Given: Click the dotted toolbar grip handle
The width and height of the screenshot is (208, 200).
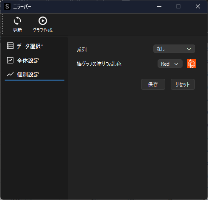Looking at the screenshot, I should point(2,24).
